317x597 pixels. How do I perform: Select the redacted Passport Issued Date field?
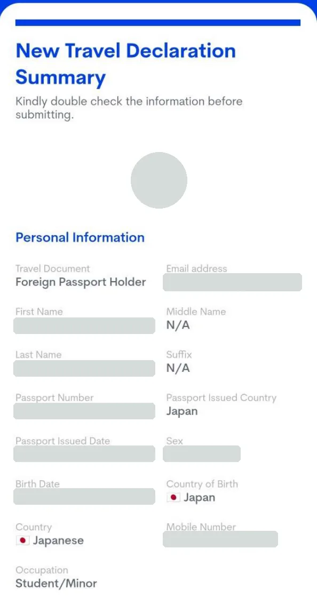84,454
